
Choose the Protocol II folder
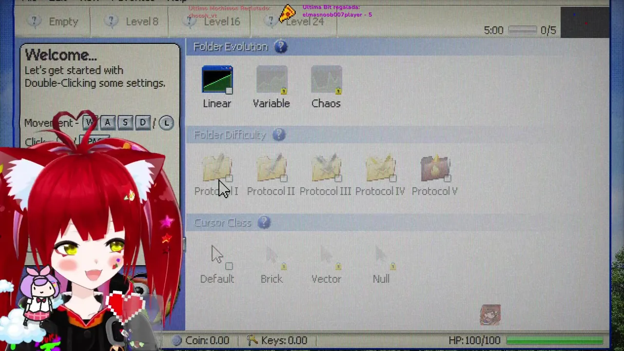pyautogui.click(x=272, y=168)
